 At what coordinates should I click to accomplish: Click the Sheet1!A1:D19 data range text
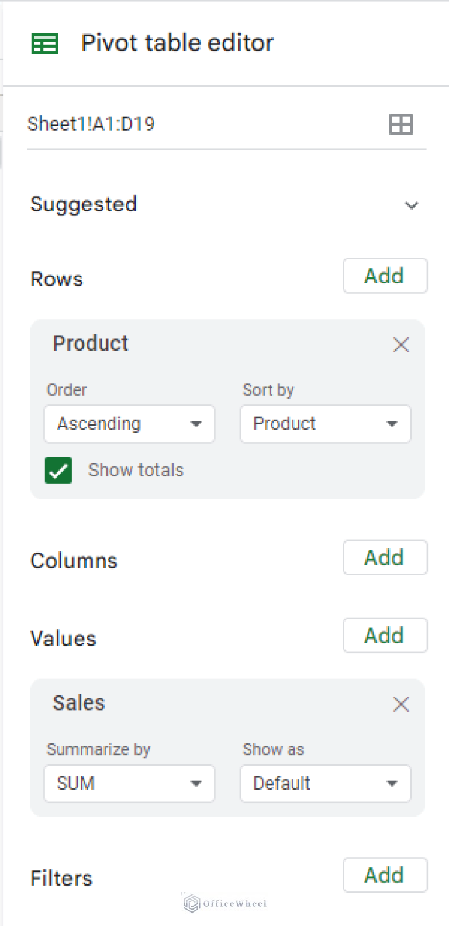(91, 124)
